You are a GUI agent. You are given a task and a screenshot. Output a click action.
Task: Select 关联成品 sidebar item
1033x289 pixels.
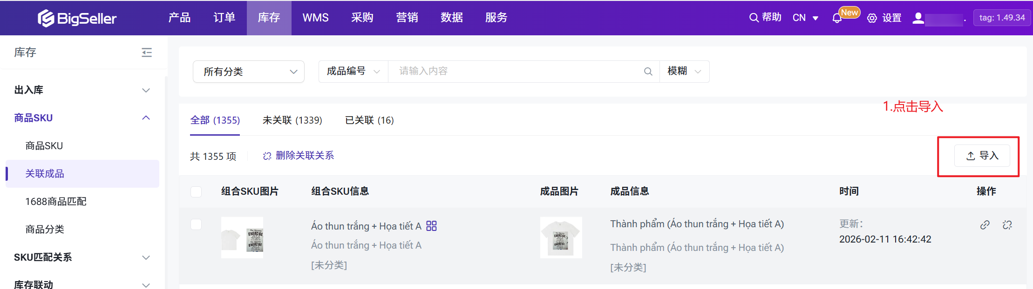pyautogui.click(x=82, y=174)
